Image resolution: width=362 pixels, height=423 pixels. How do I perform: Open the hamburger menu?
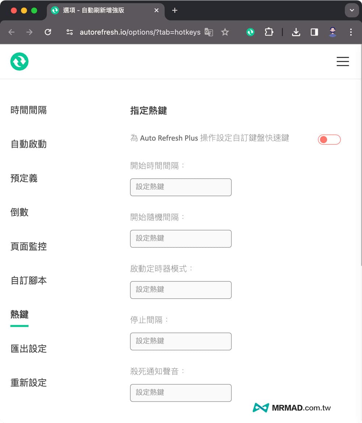point(342,61)
